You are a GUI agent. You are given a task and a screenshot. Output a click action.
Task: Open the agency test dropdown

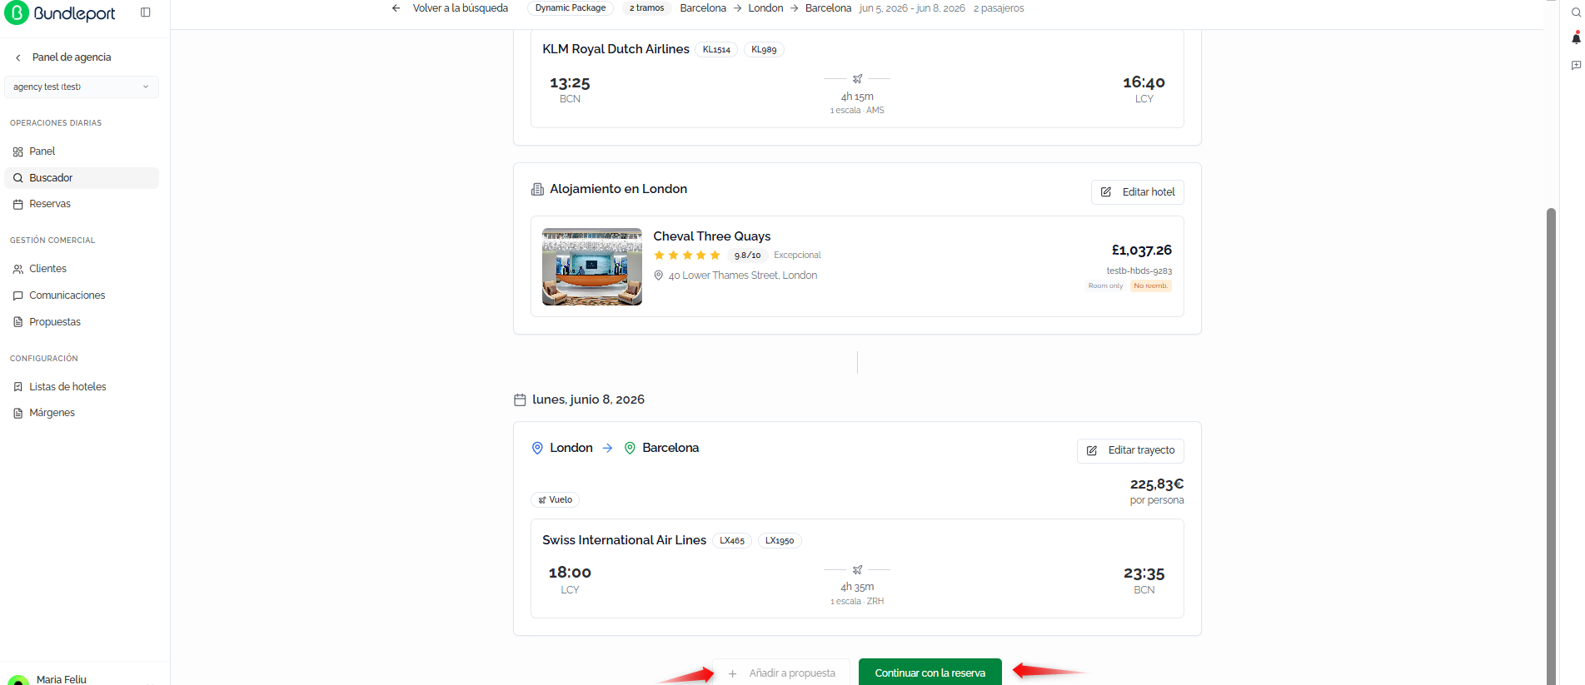click(x=82, y=87)
